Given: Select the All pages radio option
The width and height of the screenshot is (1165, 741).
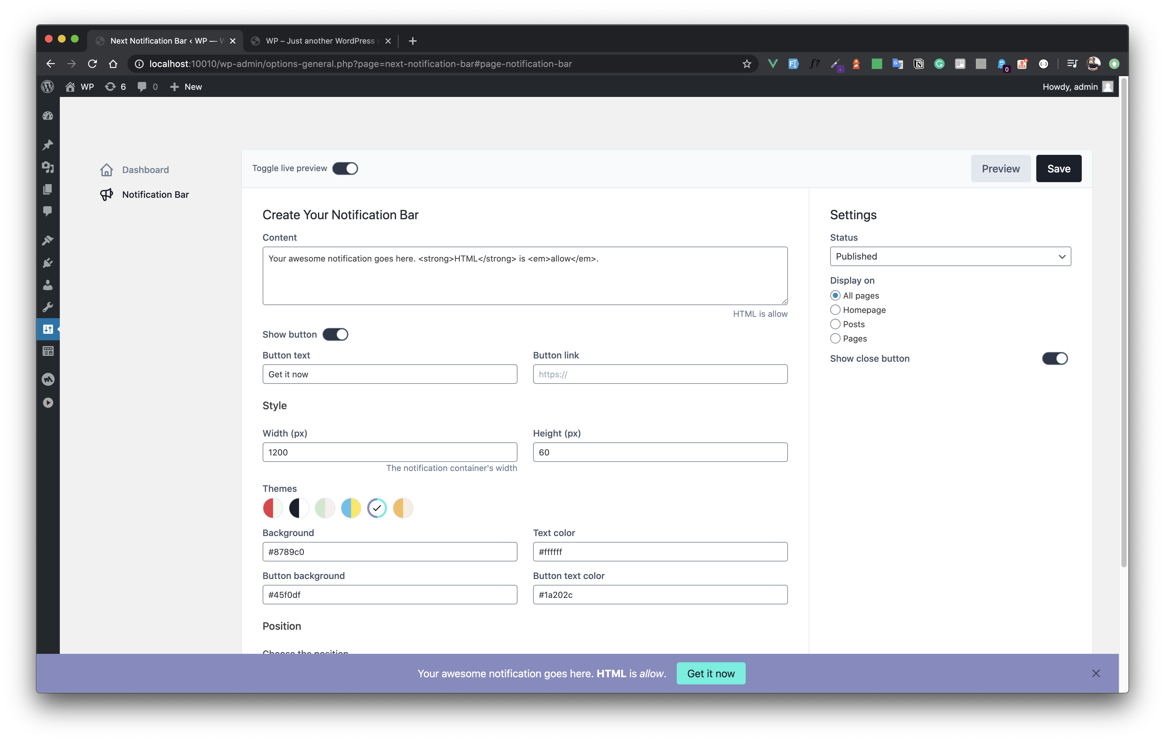Looking at the screenshot, I should coord(835,296).
